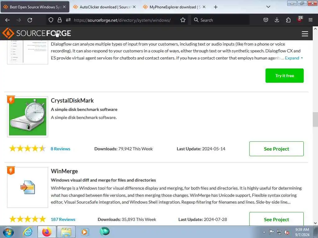318x238 pixels.
Task: Open a new browser tab
Action: [x=216, y=7]
